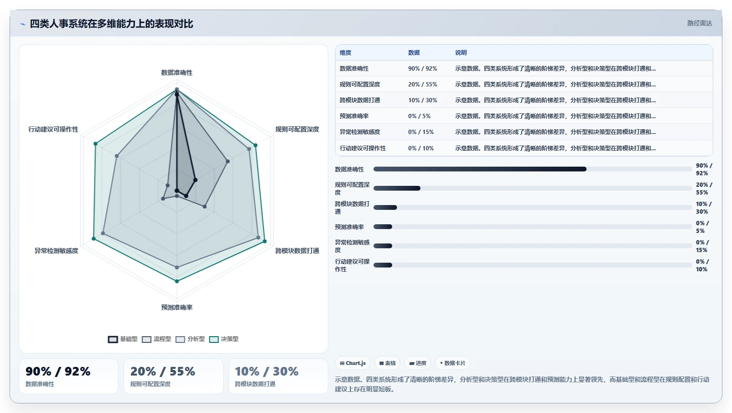732x413 pixels.
Task: Click the 0% / 5% table cell
Action: click(x=420, y=116)
